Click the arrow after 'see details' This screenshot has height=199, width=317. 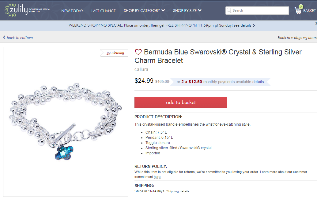coord(254,26)
